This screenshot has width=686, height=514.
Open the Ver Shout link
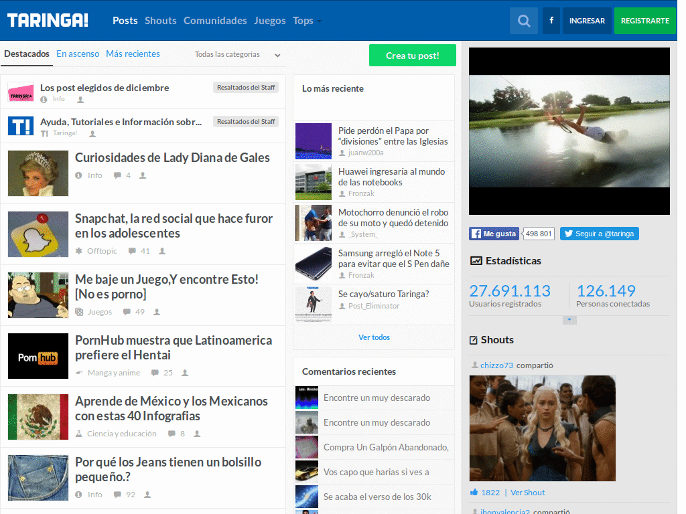pyautogui.click(x=527, y=493)
